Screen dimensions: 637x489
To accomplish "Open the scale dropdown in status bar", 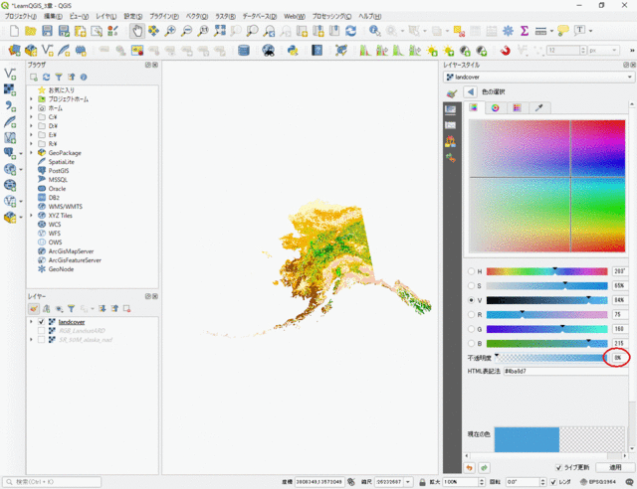I will point(408,482).
